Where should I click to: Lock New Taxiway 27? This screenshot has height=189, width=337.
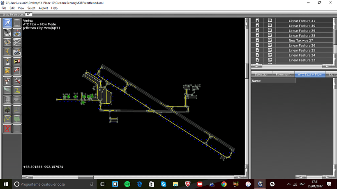point(258,40)
